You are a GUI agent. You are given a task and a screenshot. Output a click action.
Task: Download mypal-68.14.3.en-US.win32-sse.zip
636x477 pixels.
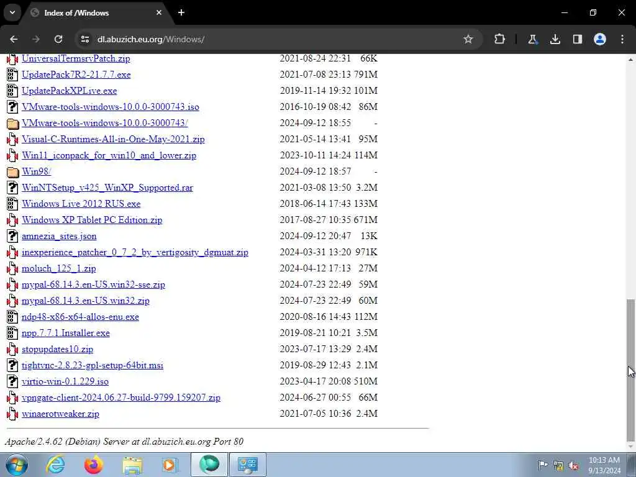(93, 284)
